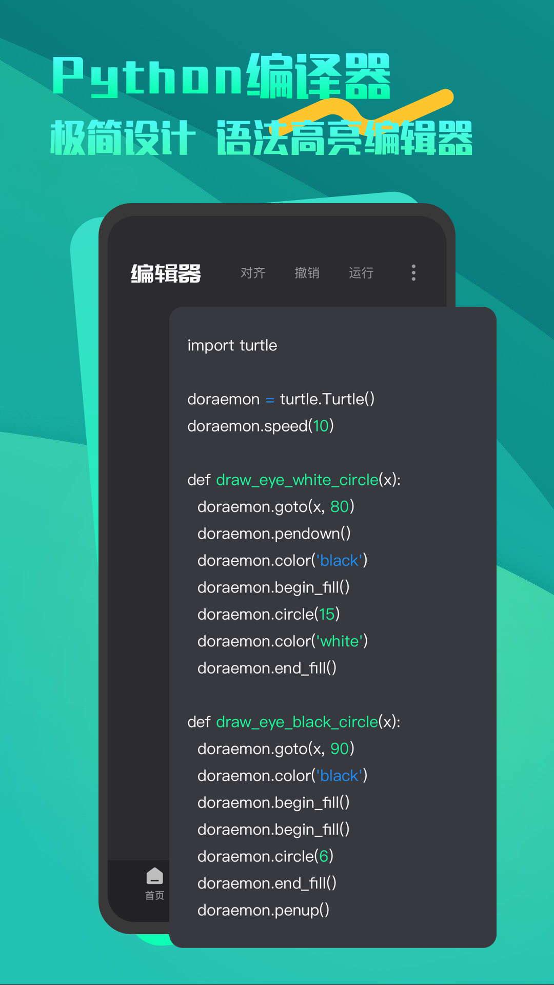Click the 'doraemon = turtle.Turtle()' line
554x985 pixels.
(281, 399)
